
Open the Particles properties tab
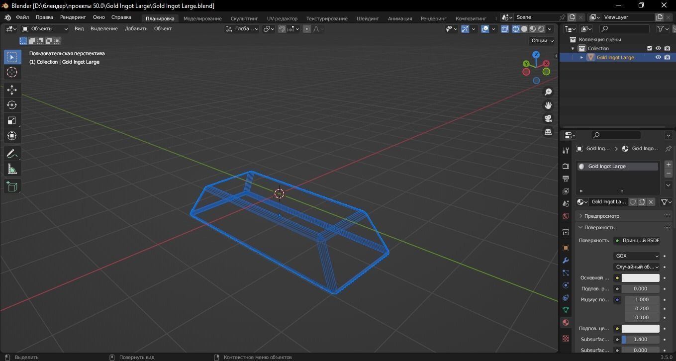tap(566, 273)
